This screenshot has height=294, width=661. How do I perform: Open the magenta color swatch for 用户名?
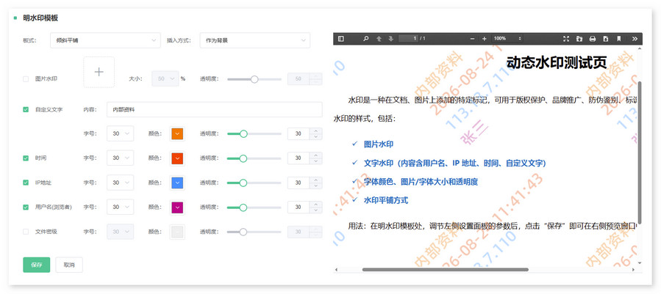[177, 207]
